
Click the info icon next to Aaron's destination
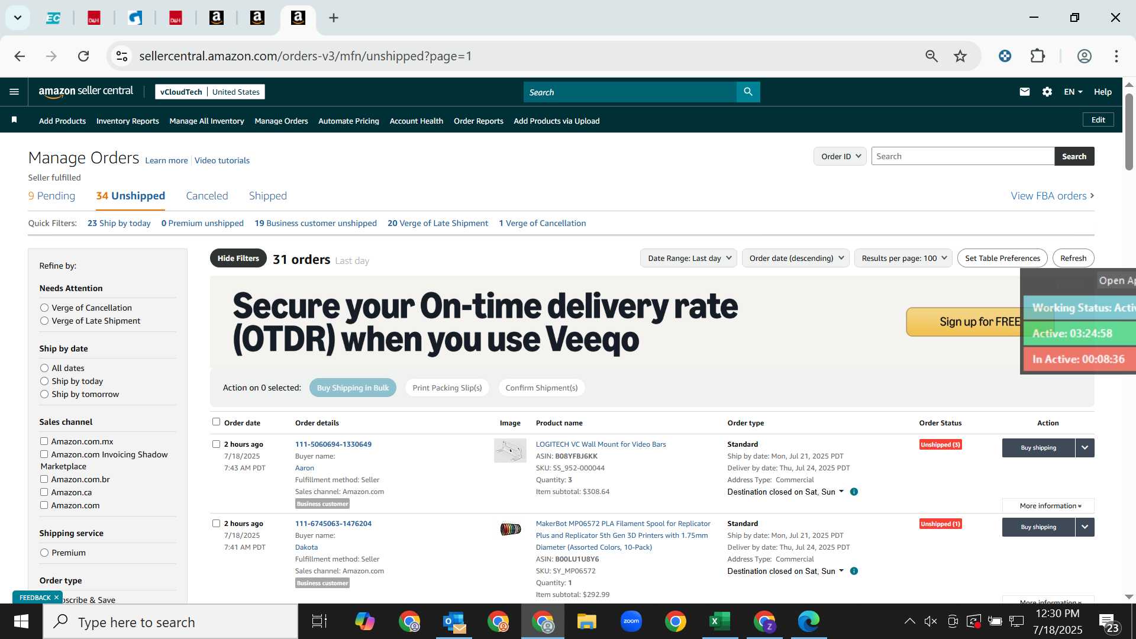point(854,492)
